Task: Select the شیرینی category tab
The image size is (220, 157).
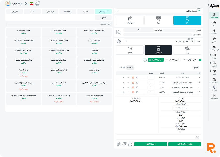Action: pos(15,11)
